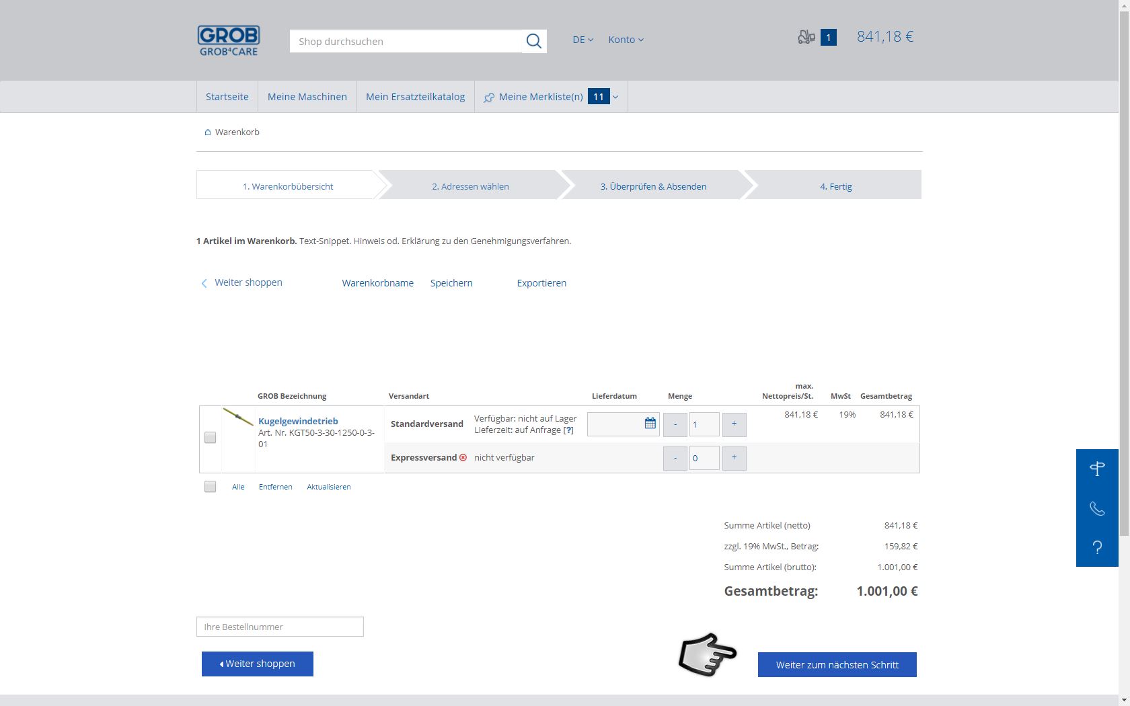Increase Standardversand quantity with plus
This screenshot has width=1130, height=706.
click(x=734, y=424)
